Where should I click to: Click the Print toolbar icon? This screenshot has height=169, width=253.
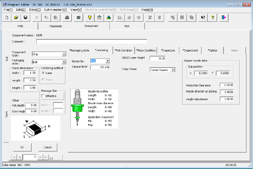[x=67, y=17]
